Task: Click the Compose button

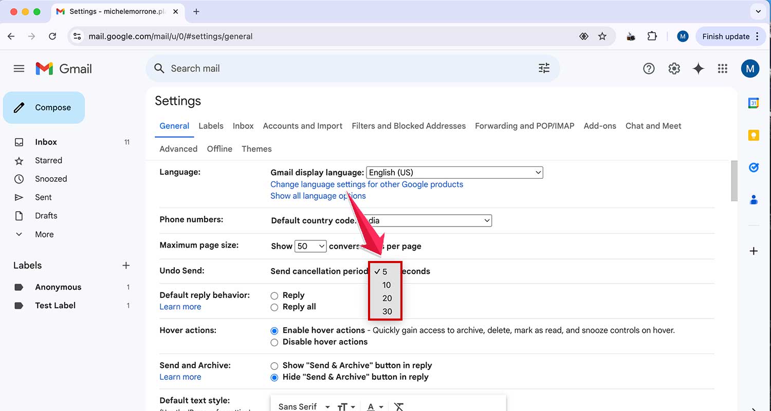Action: point(44,107)
